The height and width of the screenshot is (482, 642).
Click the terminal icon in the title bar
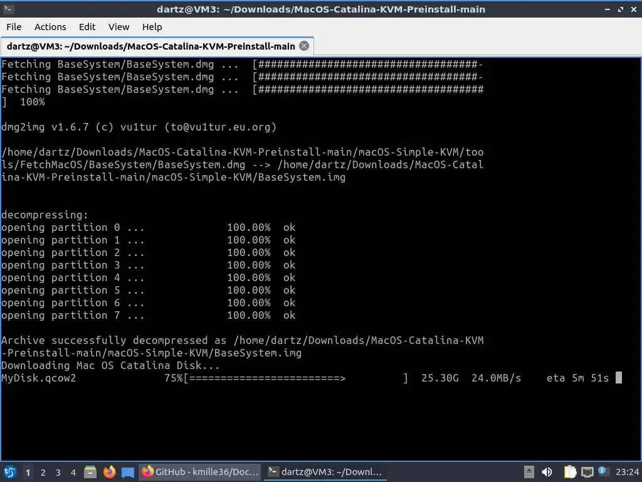[8, 9]
